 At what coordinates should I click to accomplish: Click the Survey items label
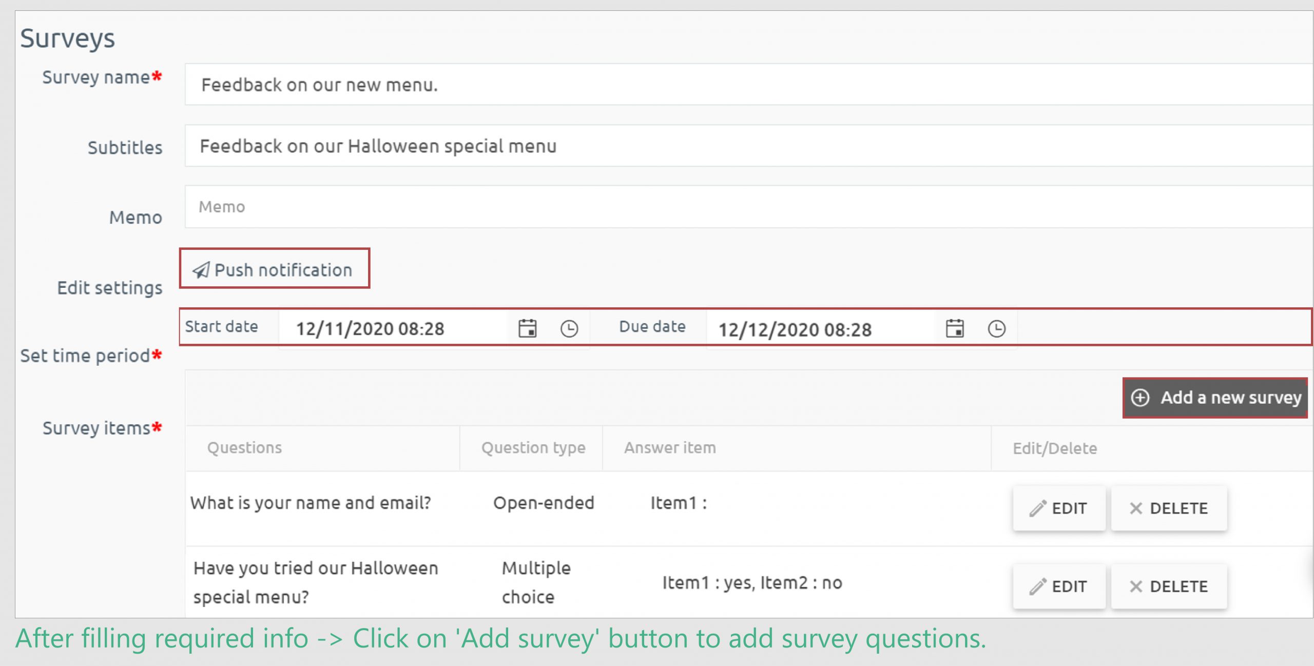[x=96, y=428]
